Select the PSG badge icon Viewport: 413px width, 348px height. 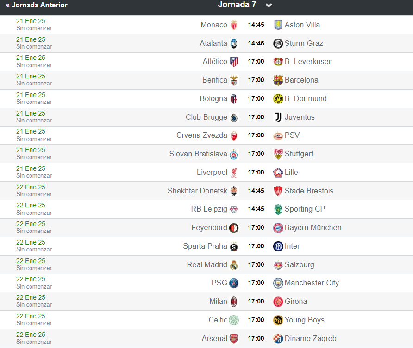[234, 283]
